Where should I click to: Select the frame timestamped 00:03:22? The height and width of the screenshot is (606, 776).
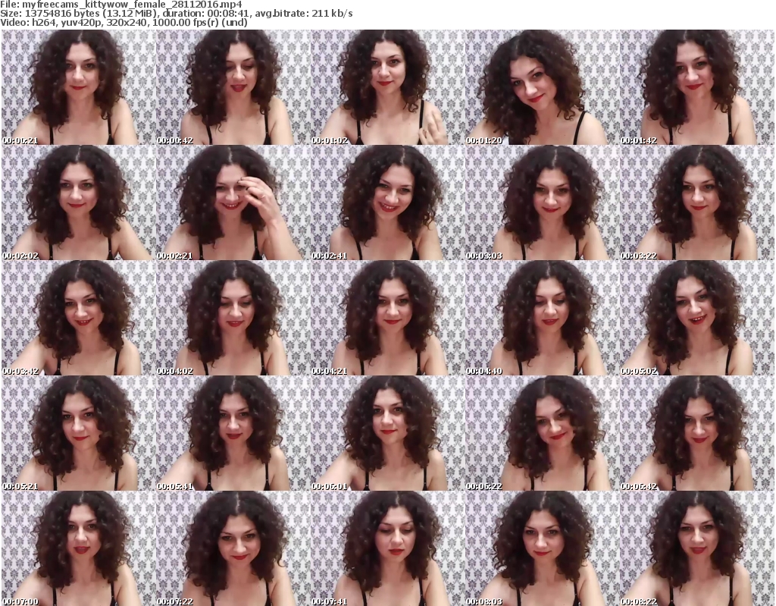click(696, 203)
